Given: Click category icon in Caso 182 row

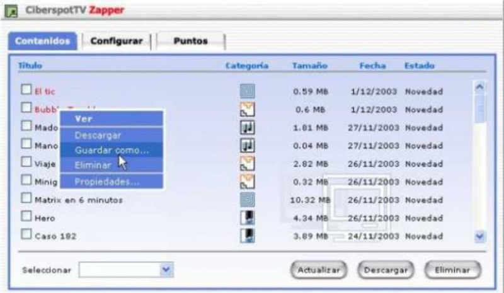Looking at the screenshot, I should pos(247,236).
